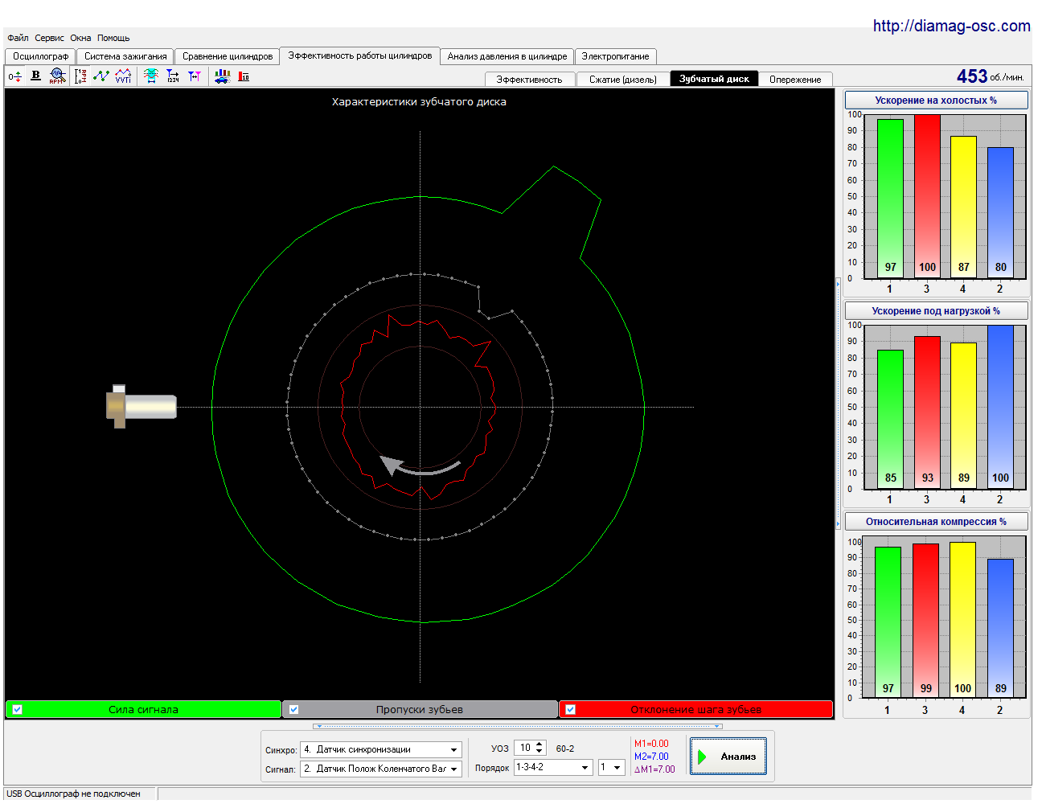Viewport: 1042px width, 804px height.
Task: Switch to Осциллограф tab
Action: pyautogui.click(x=40, y=56)
